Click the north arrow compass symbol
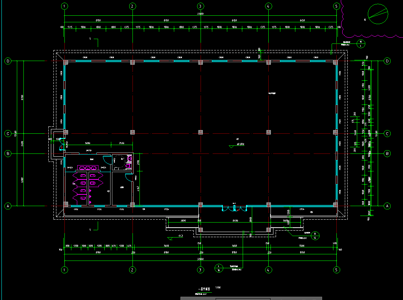Screen dimensions: 403x300 tap(378, 14)
